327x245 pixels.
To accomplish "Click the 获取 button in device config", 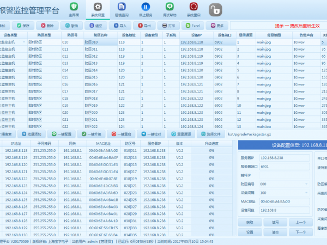I will tap(250, 222).
